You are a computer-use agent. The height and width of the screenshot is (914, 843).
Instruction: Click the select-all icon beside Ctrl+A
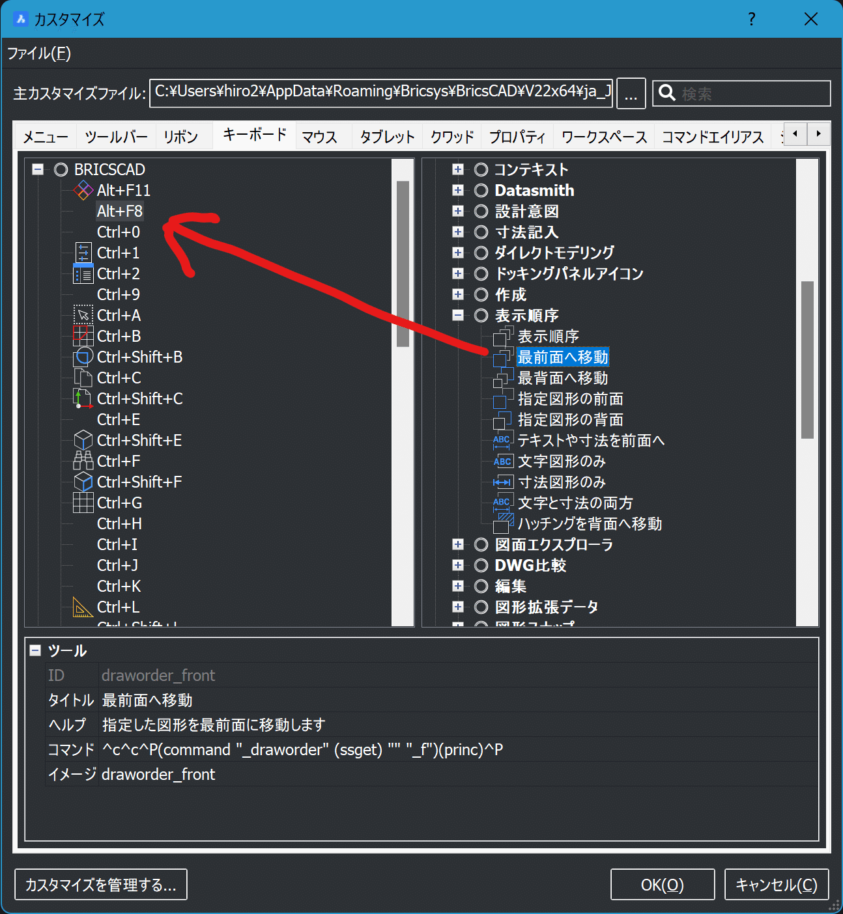tap(83, 315)
